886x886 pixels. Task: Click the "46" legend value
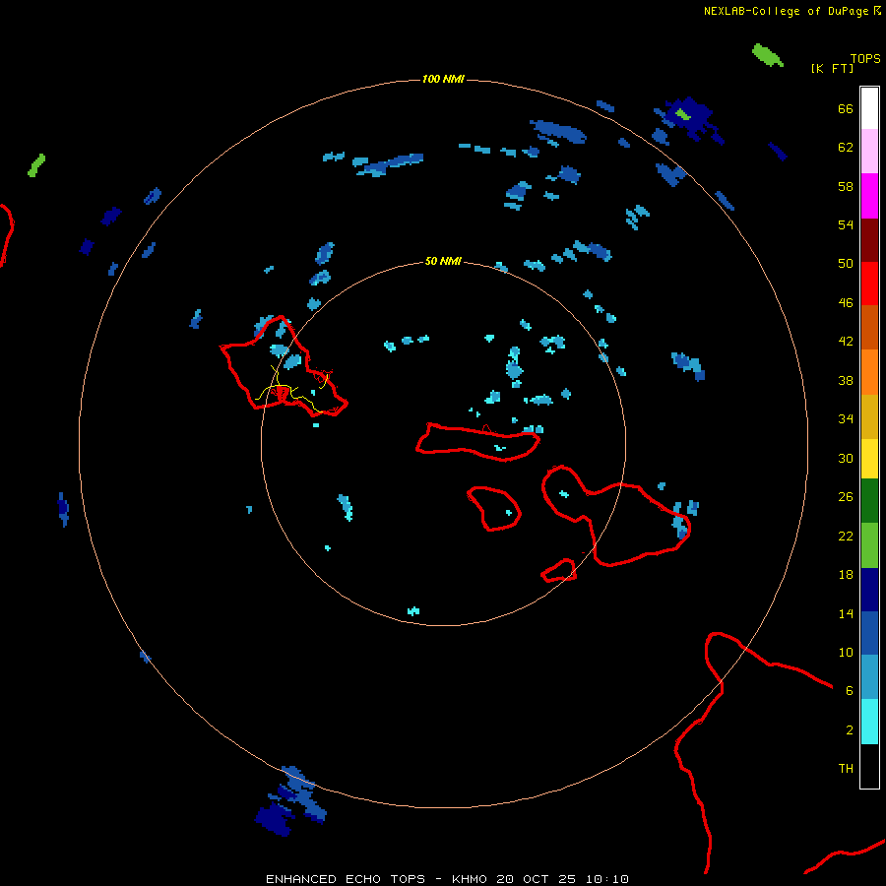846,303
